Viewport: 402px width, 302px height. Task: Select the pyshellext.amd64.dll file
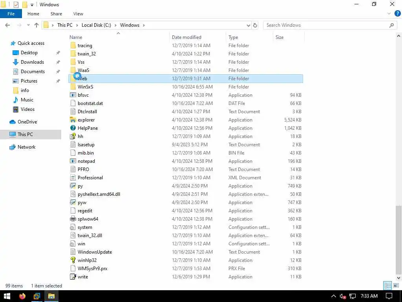coord(186,194)
